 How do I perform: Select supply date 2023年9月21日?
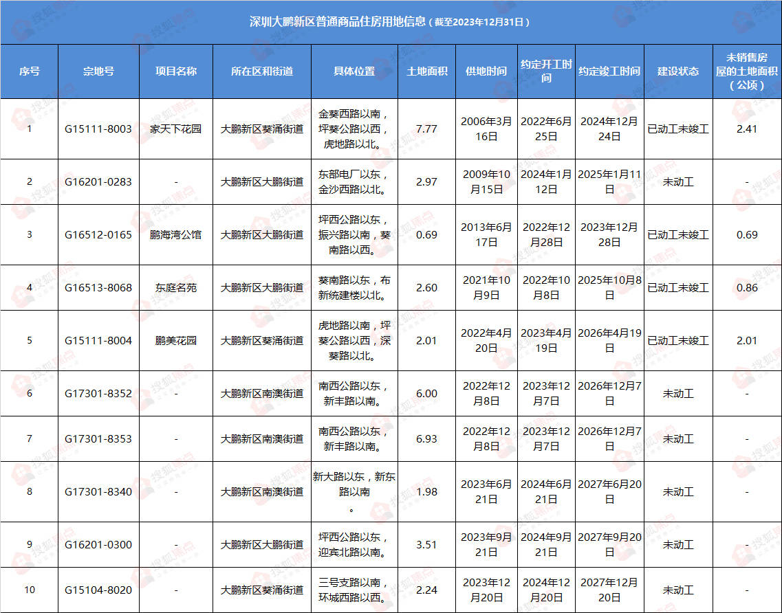click(486, 545)
